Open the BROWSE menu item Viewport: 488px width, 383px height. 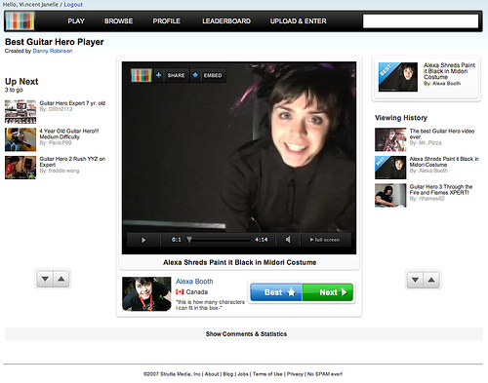118,21
